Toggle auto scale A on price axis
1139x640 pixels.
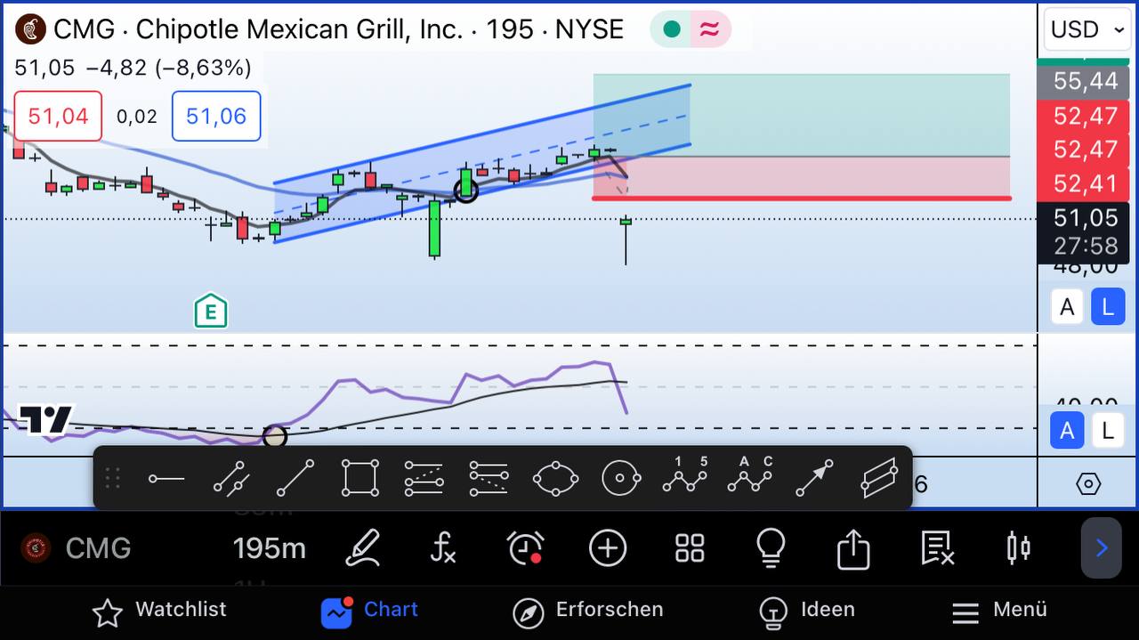(1067, 308)
